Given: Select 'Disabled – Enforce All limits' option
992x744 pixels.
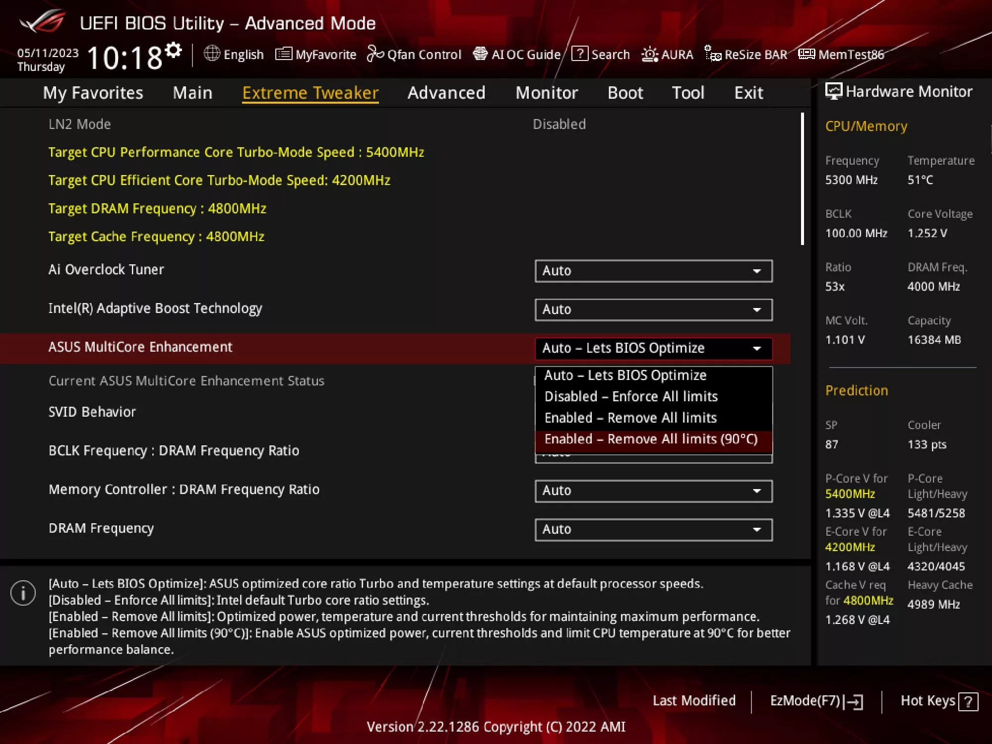Looking at the screenshot, I should (x=630, y=396).
